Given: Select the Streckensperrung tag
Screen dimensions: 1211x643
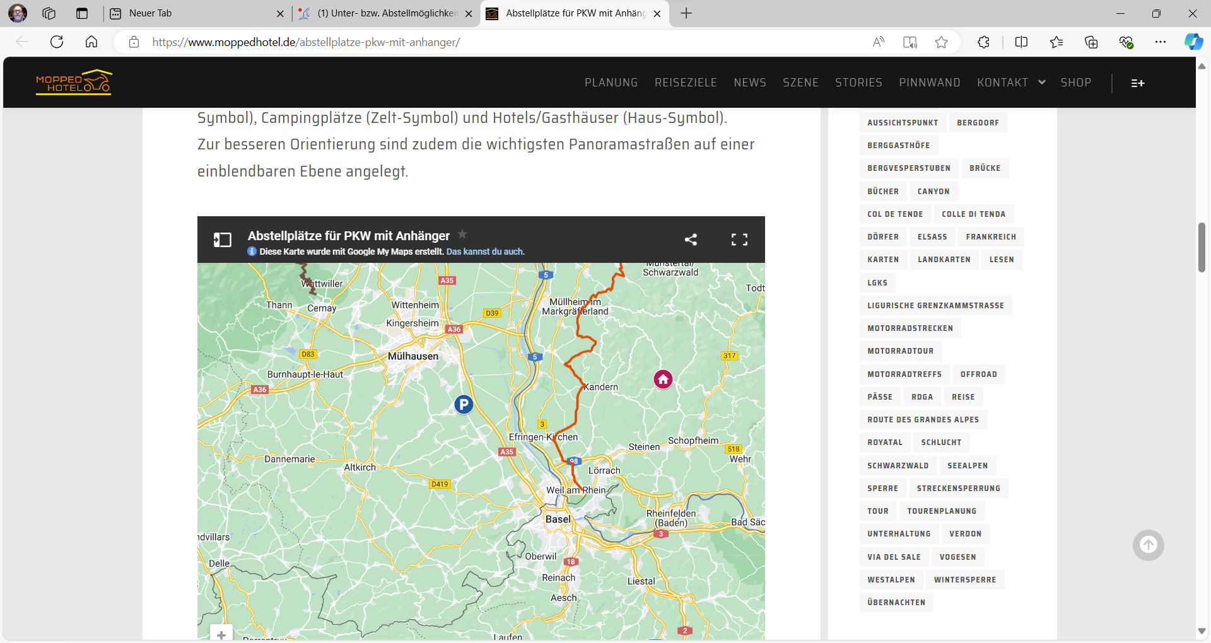Looking at the screenshot, I should tap(958, 489).
